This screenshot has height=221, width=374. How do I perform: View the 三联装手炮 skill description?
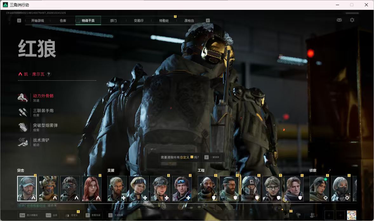(x=43, y=112)
